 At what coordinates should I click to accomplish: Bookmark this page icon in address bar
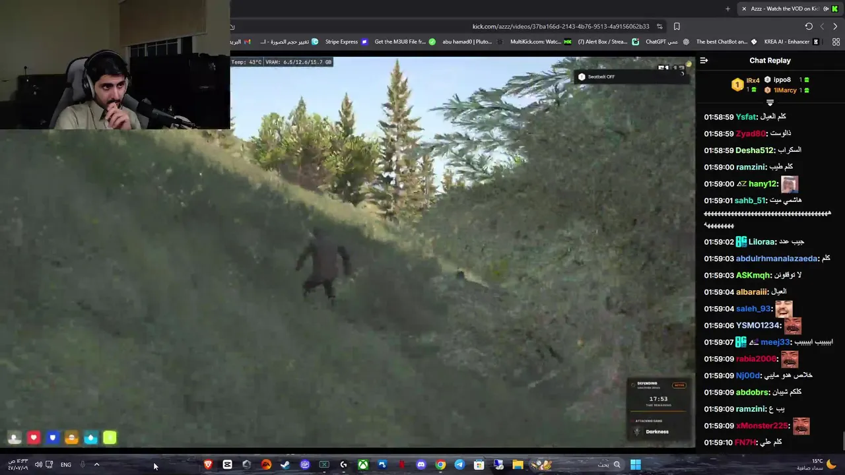[x=677, y=26]
